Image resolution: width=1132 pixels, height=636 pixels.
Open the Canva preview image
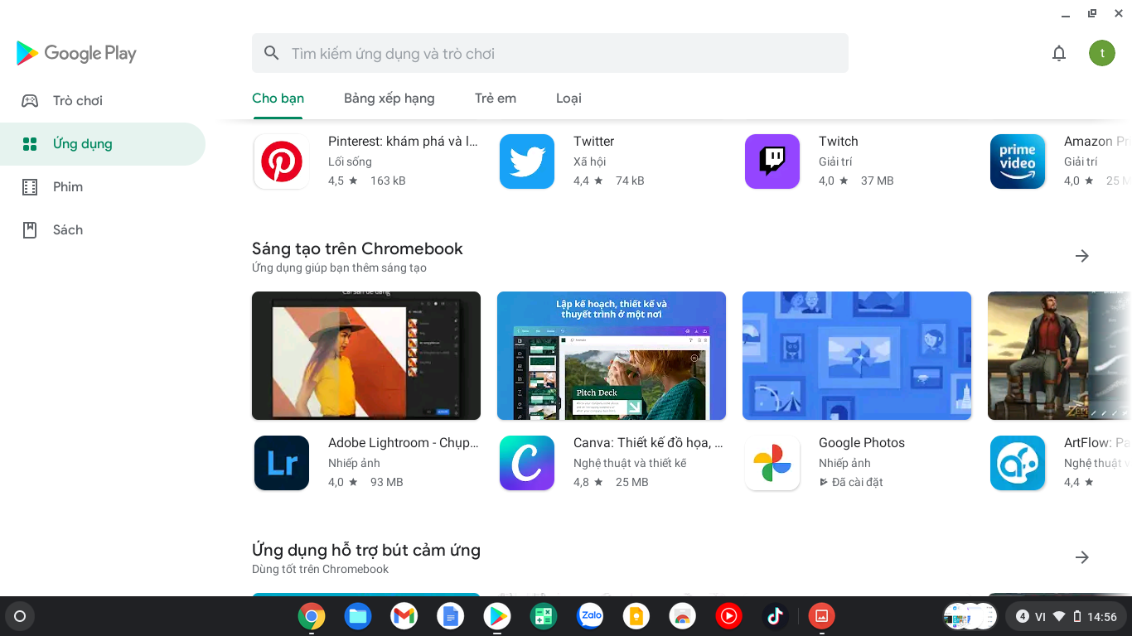click(x=612, y=355)
